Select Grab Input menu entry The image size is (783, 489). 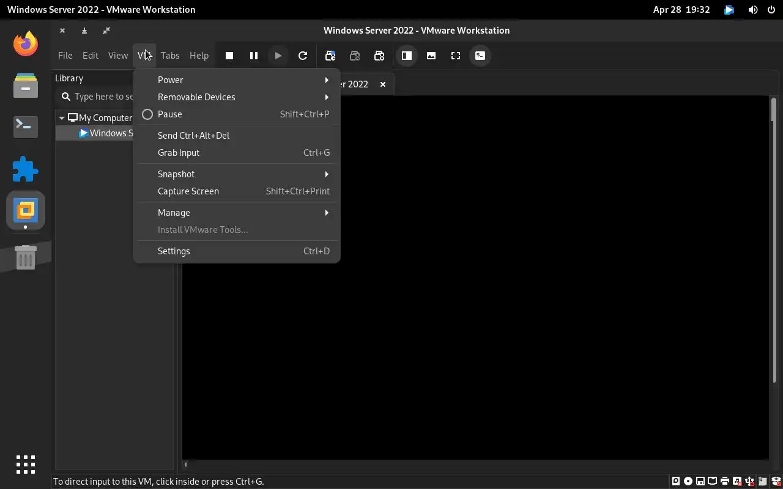(x=237, y=153)
